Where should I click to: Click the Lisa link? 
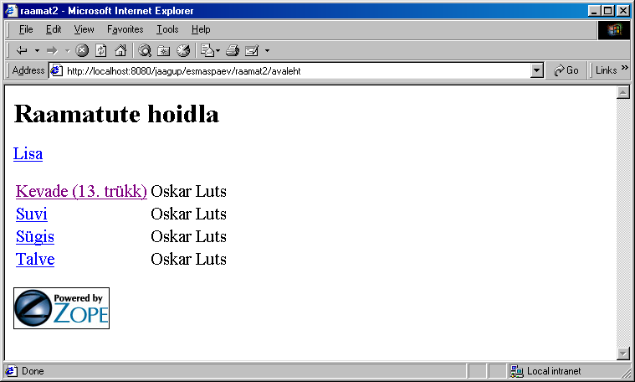pos(28,154)
